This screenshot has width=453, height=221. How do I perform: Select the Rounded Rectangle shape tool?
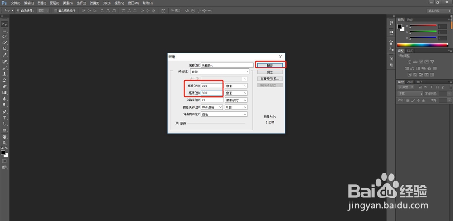5,130
